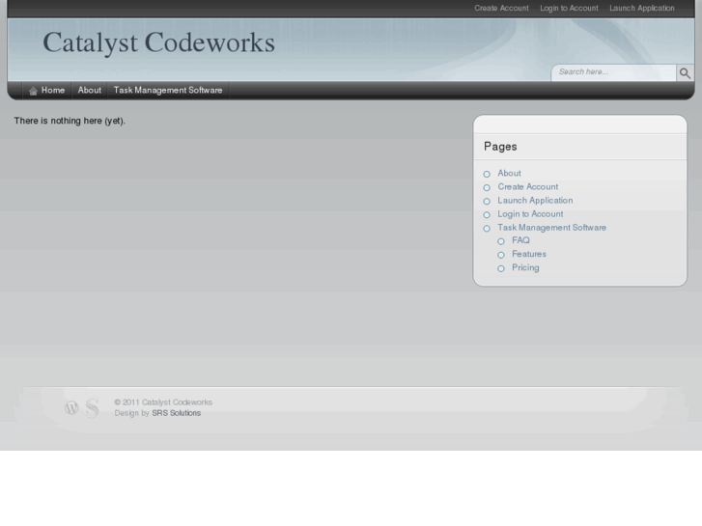Focus the 'Search here...' field
The height and width of the screenshot is (526, 702).
click(x=614, y=72)
